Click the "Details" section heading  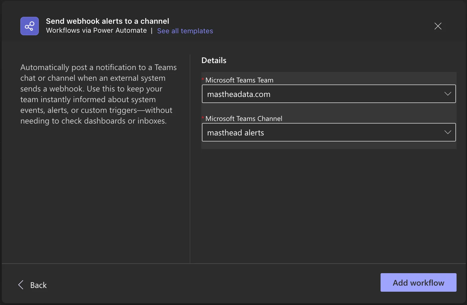pyautogui.click(x=214, y=60)
